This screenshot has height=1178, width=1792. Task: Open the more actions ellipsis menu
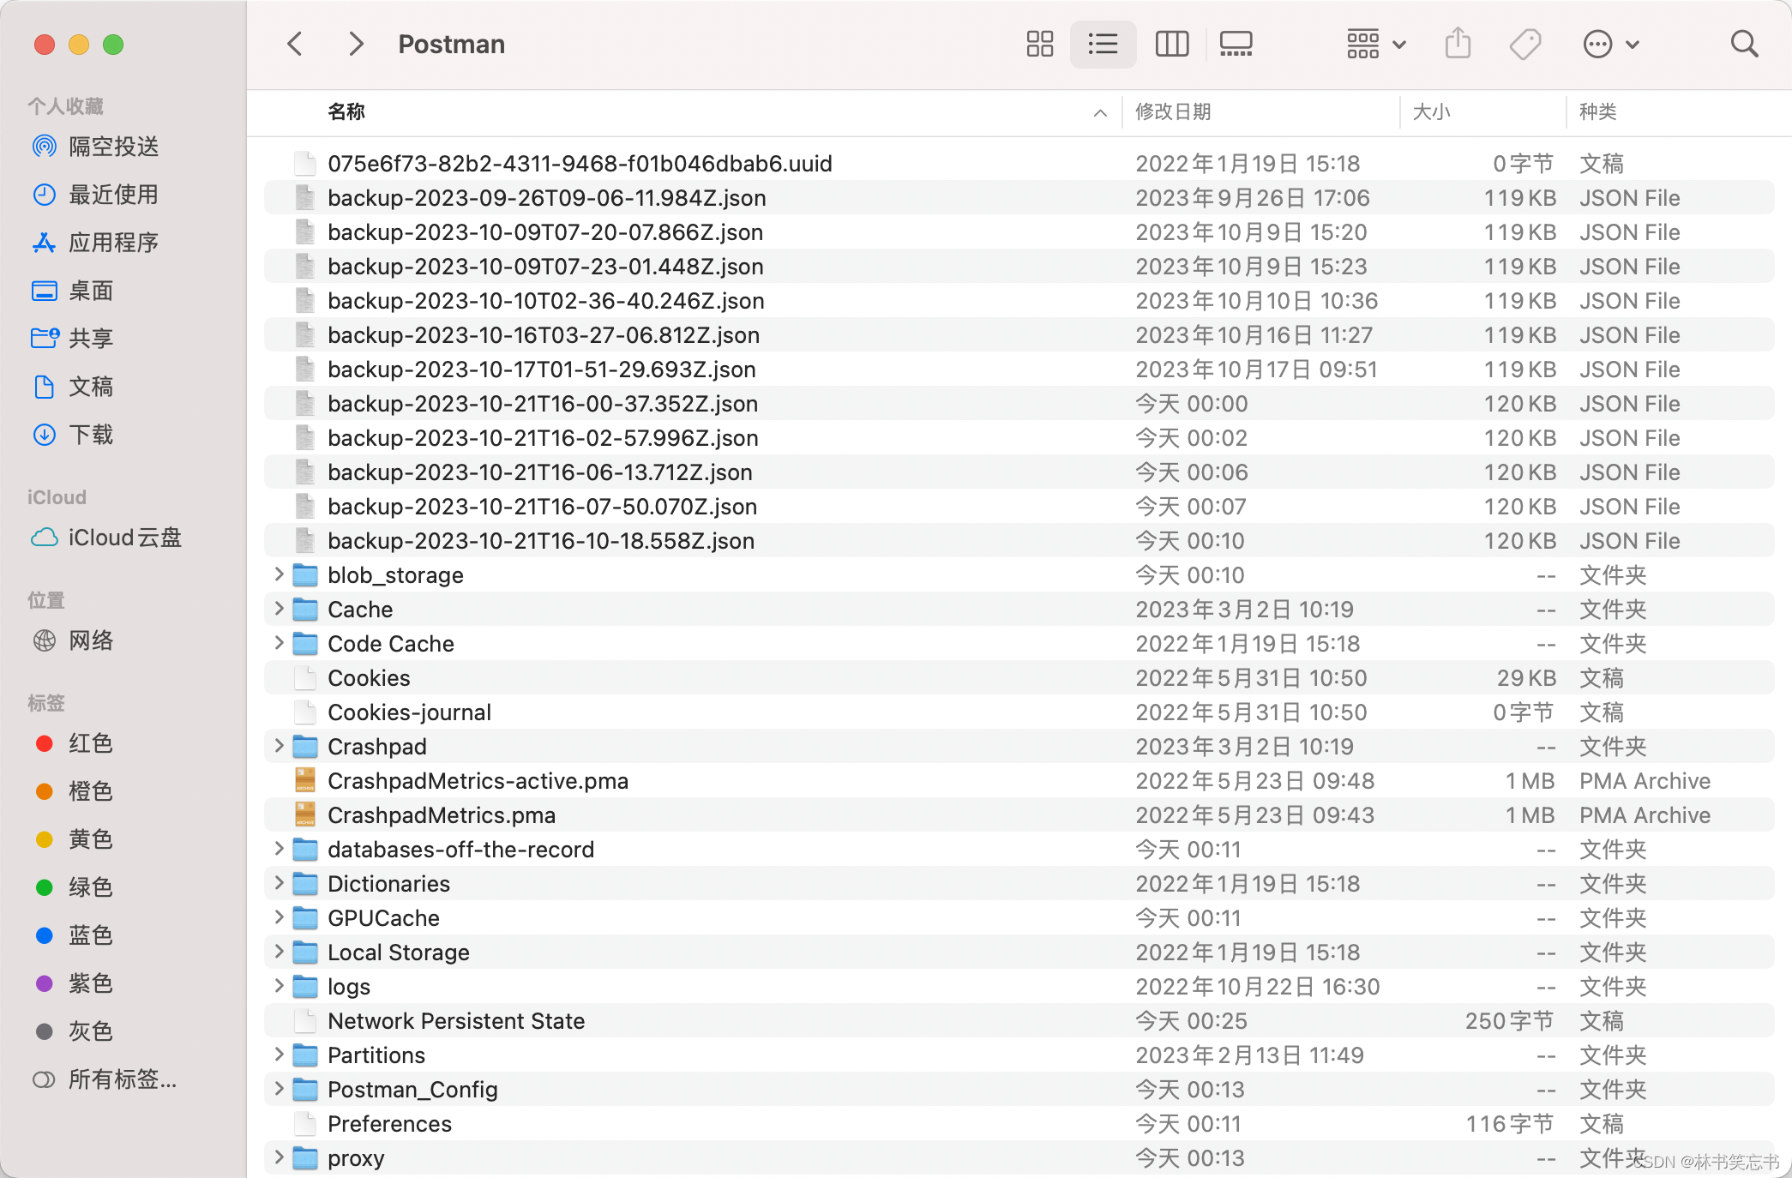click(1610, 44)
